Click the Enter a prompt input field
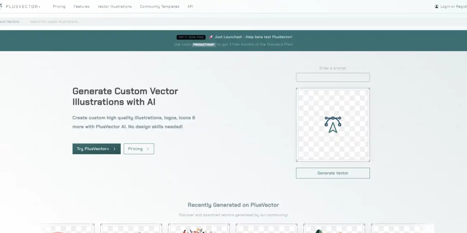The height and width of the screenshot is (233, 467). tap(333, 77)
